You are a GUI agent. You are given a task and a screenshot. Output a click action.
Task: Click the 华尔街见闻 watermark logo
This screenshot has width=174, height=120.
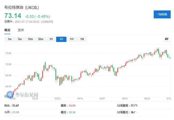23,95
